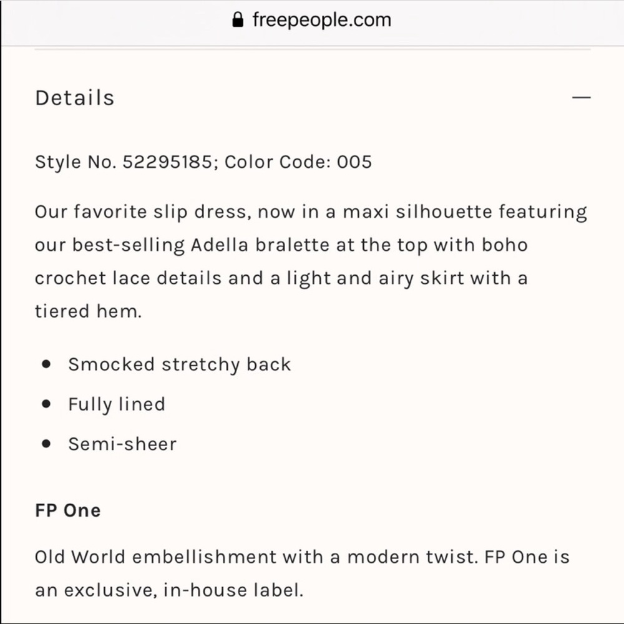The image size is (624, 624).
Task: Collapse the Details section via minus icon
Action: pyautogui.click(x=581, y=98)
